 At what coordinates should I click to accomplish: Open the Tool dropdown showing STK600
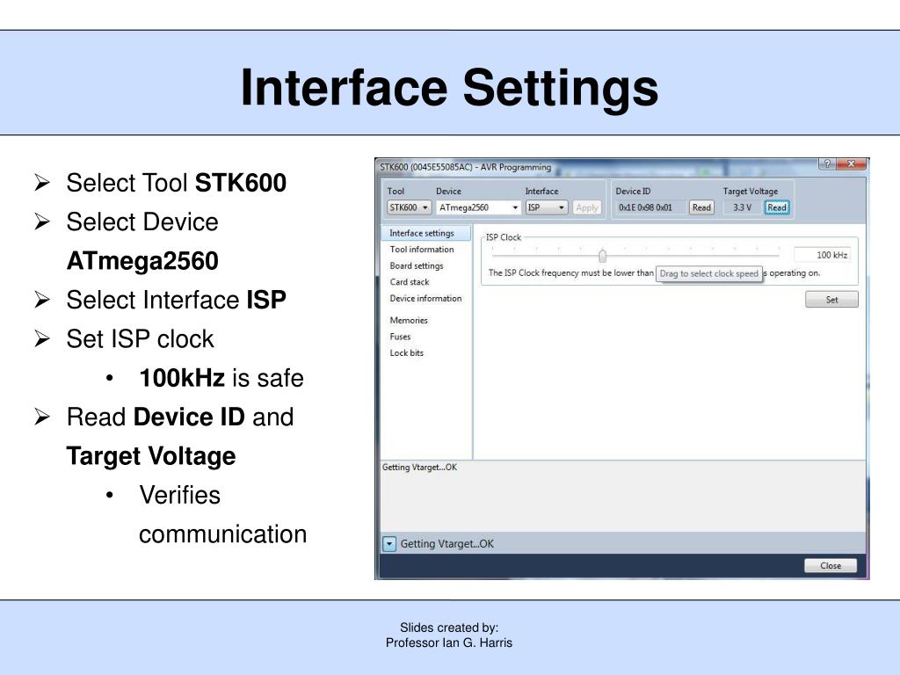coord(409,207)
